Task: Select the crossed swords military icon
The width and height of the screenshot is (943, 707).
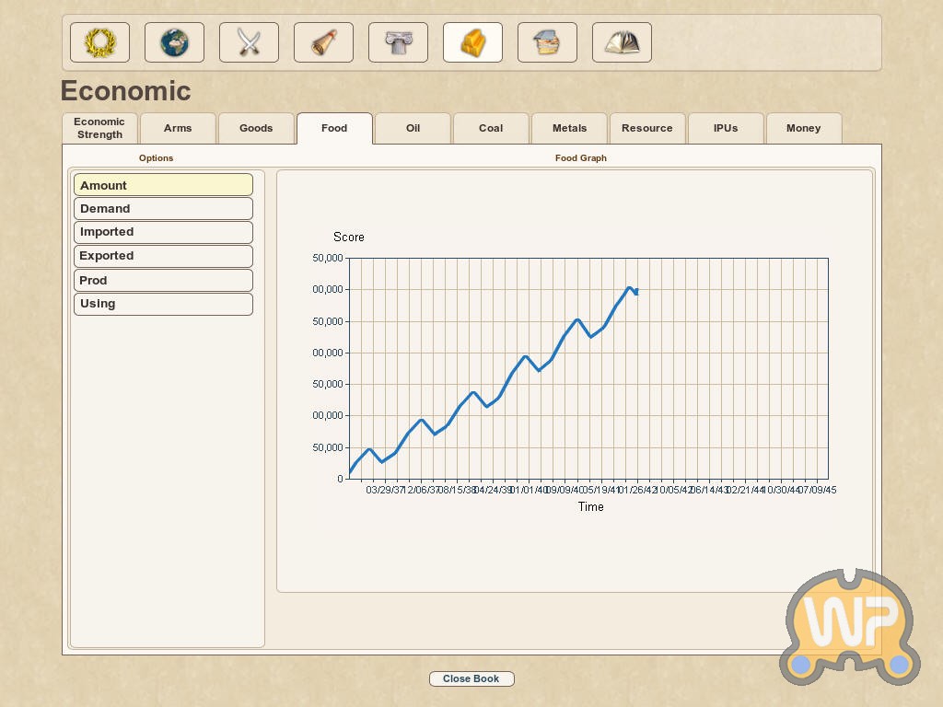Action: [249, 42]
